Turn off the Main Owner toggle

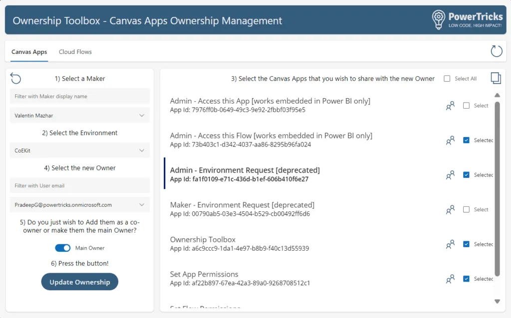point(62,248)
